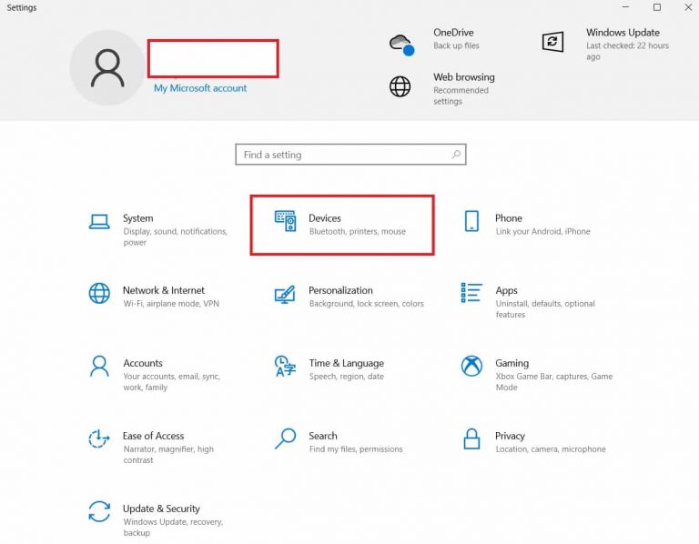This screenshot has width=699, height=544.
Task: Click the Devices keyboard and speaker icon
Action: click(285, 222)
